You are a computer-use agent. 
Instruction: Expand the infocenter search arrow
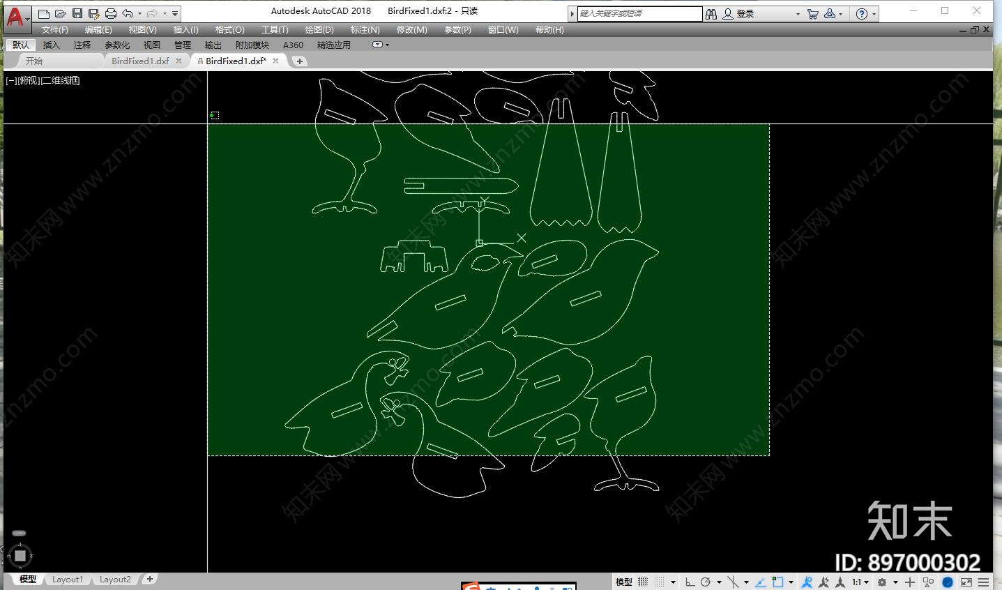point(572,13)
